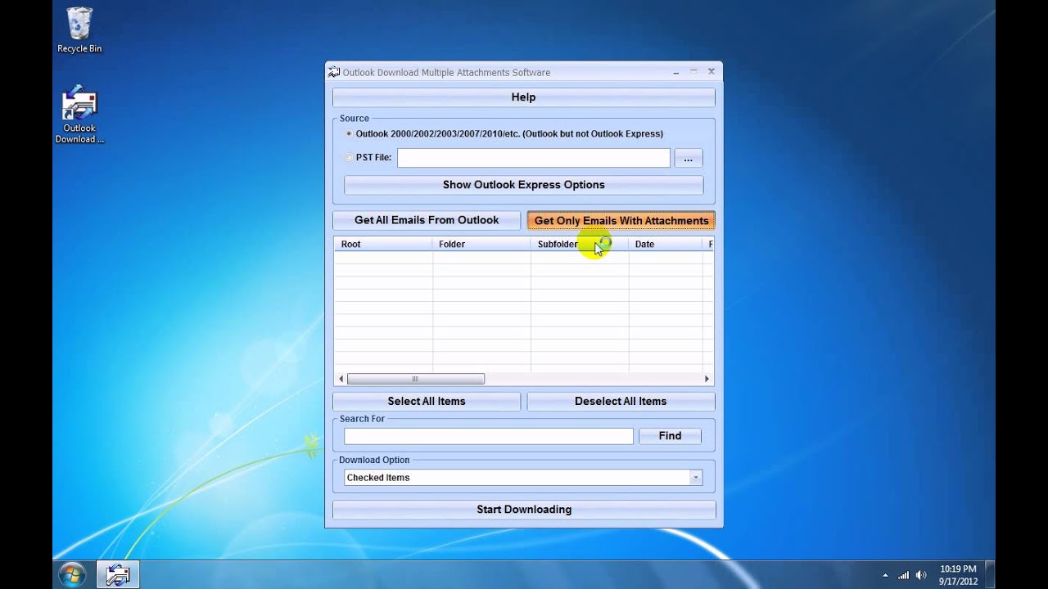Click the horizontal scrollbar thumb in list
The height and width of the screenshot is (589, 1048).
pos(415,379)
